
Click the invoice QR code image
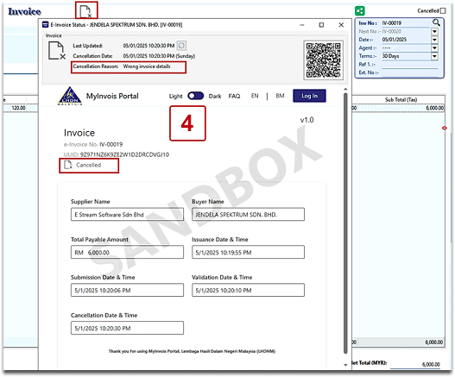point(323,60)
